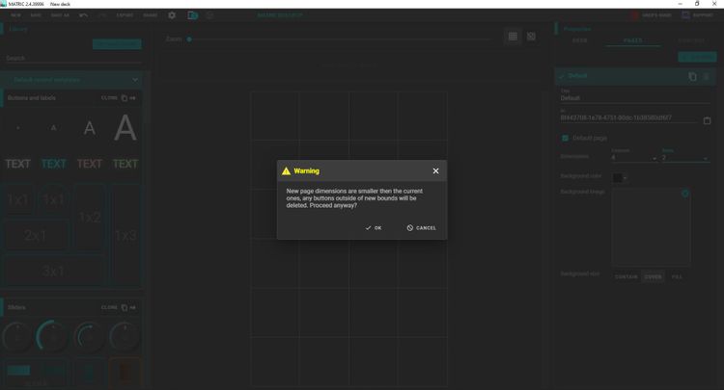Select the first rotary knob template
The height and width of the screenshot is (390, 724).
(18, 337)
